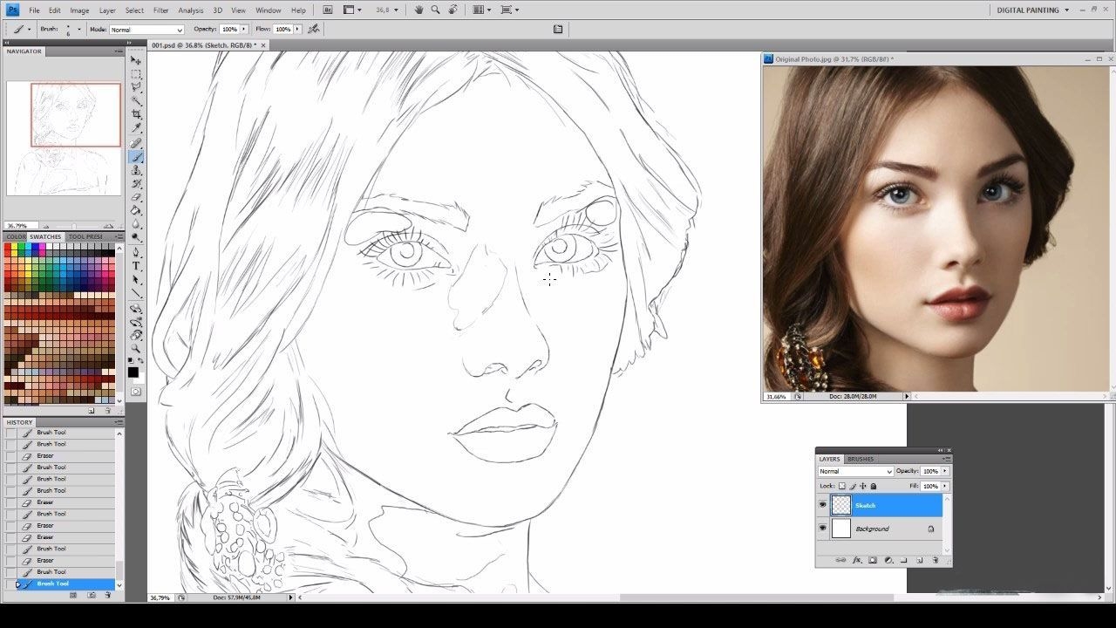Open the Filter menu

(x=161, y=10)
